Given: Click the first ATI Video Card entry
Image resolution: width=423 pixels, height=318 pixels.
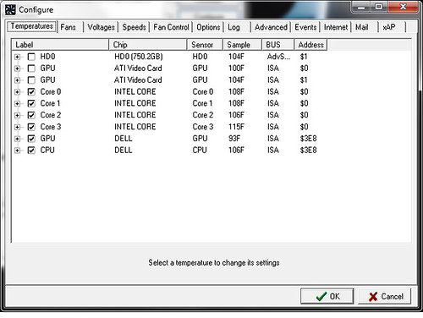Looking at the screenshot, I should pos(138,69).
